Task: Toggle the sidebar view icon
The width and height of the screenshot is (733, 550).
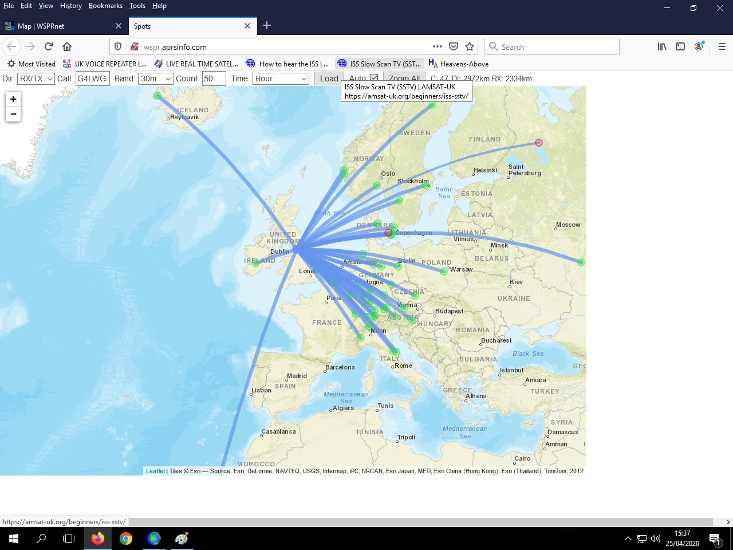Action: tap(680, 46)
